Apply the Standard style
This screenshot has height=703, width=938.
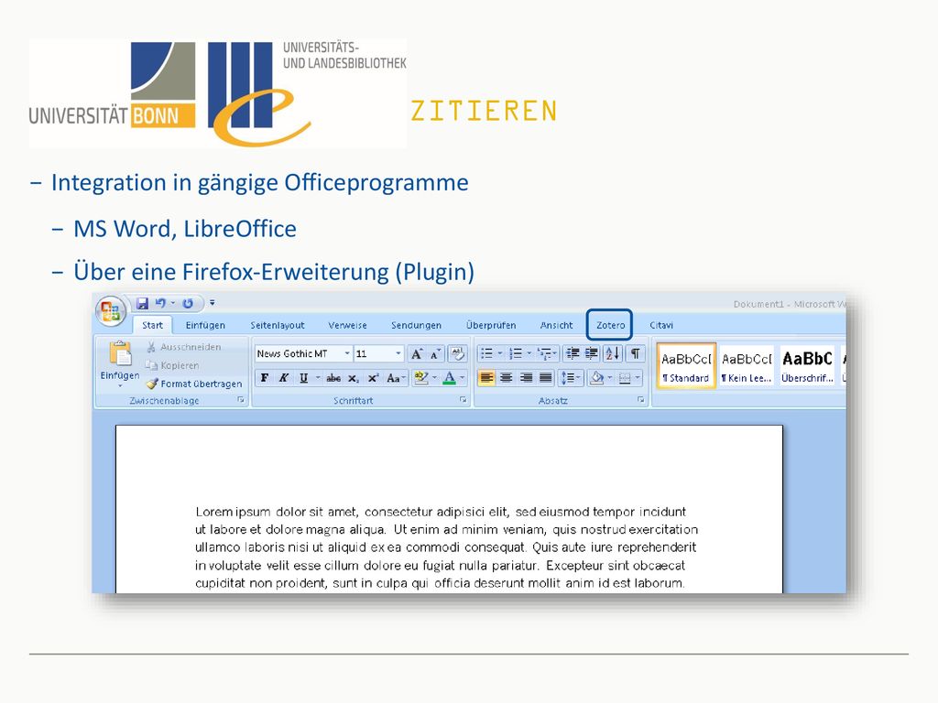click(686, 366)
